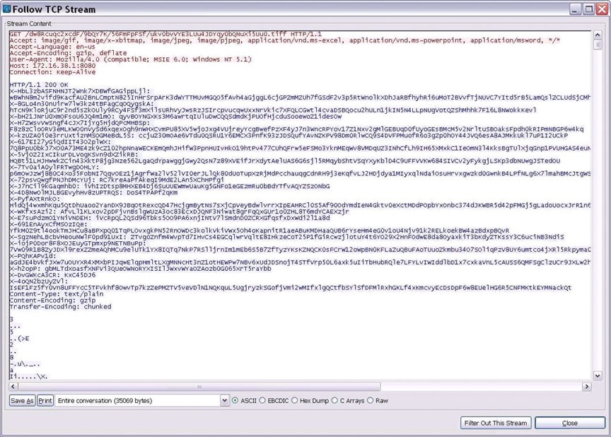Click the 'Accept-Language: en-us' line
611x437 pixels.
click(x=52, y=47)
